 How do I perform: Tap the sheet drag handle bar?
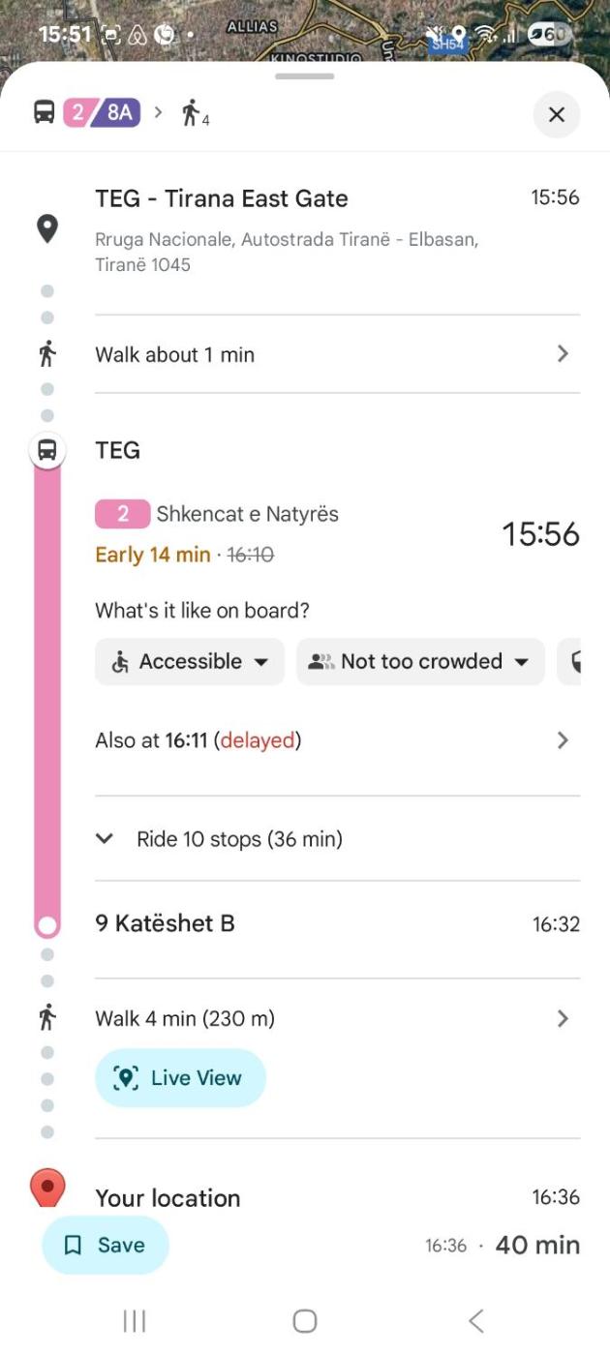(x=305, y=76)
